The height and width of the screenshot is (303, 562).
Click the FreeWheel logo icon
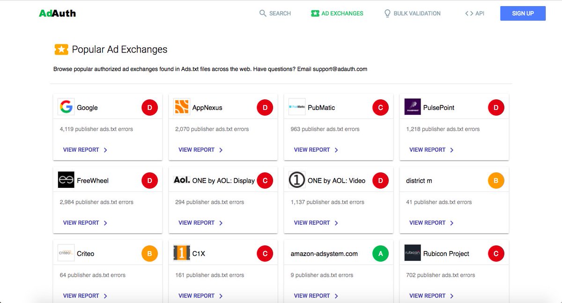(x=66, y=180)
